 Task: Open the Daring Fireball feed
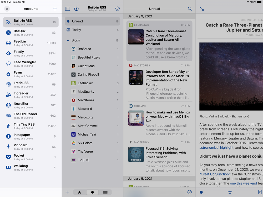(x=92, y=75)
